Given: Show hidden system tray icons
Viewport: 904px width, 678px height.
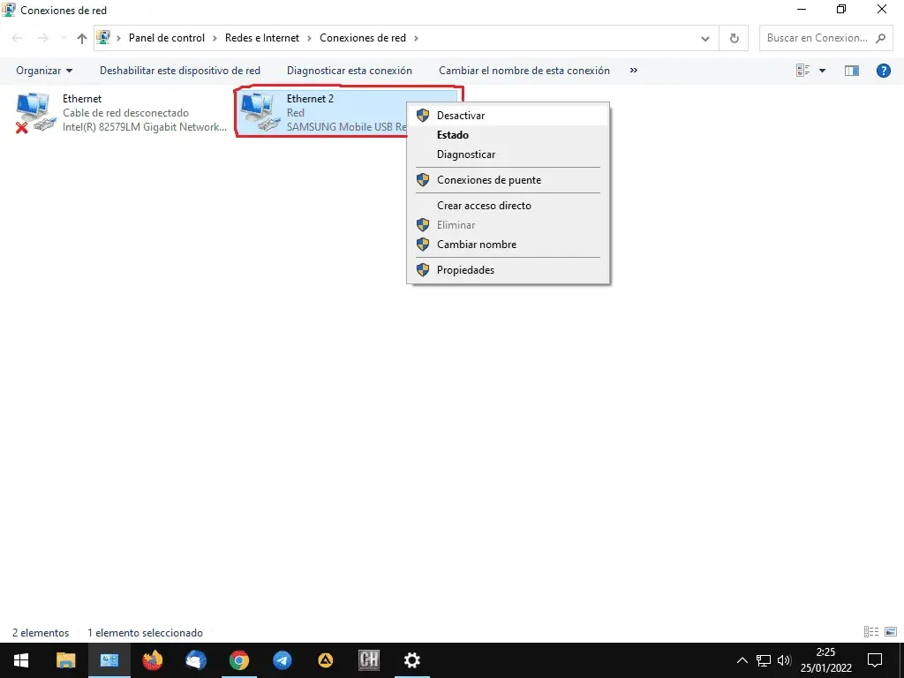Looking at the screenshot, I should [x=742, y=660].
